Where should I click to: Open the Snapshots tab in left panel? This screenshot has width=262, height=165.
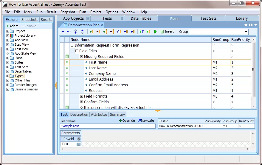coord(30,20)
